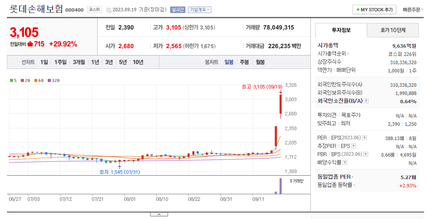The image size is (428, 219).
Task: Click help icon next to 배당수익률
Action: 345,163
